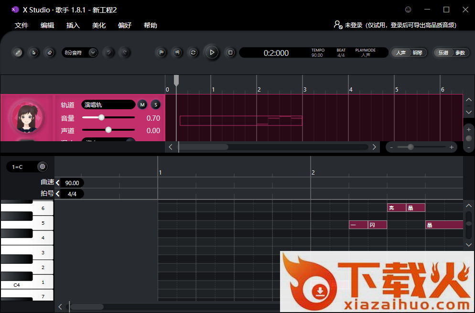Viewport: 475px width, 313px height.
Task: Click the 演唱轨 track name field
Action: click(x=108, y=104)
